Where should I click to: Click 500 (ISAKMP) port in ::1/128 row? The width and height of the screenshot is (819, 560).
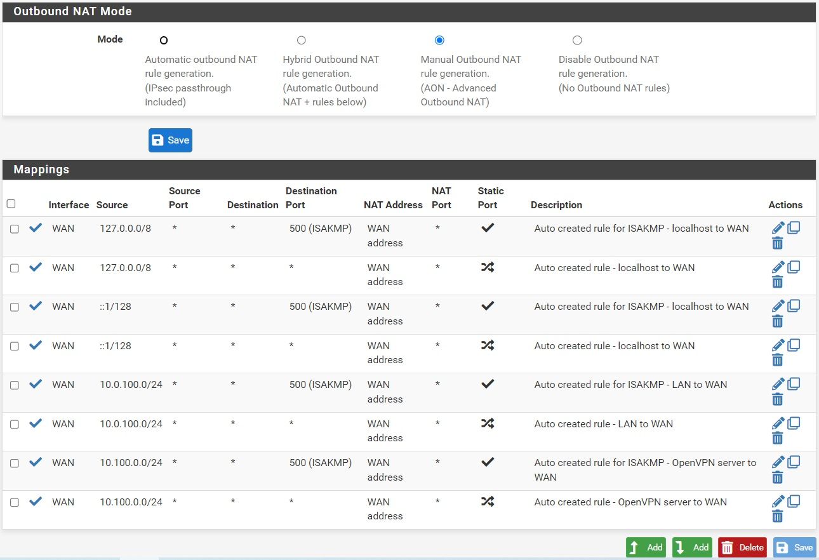pos(321,306)
